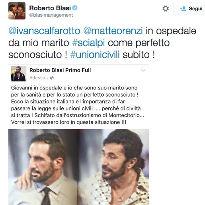The height and width of the screenshot is (205, 205).
Task: Open the @matteorenzi mention
Action: tap(113, 31)
